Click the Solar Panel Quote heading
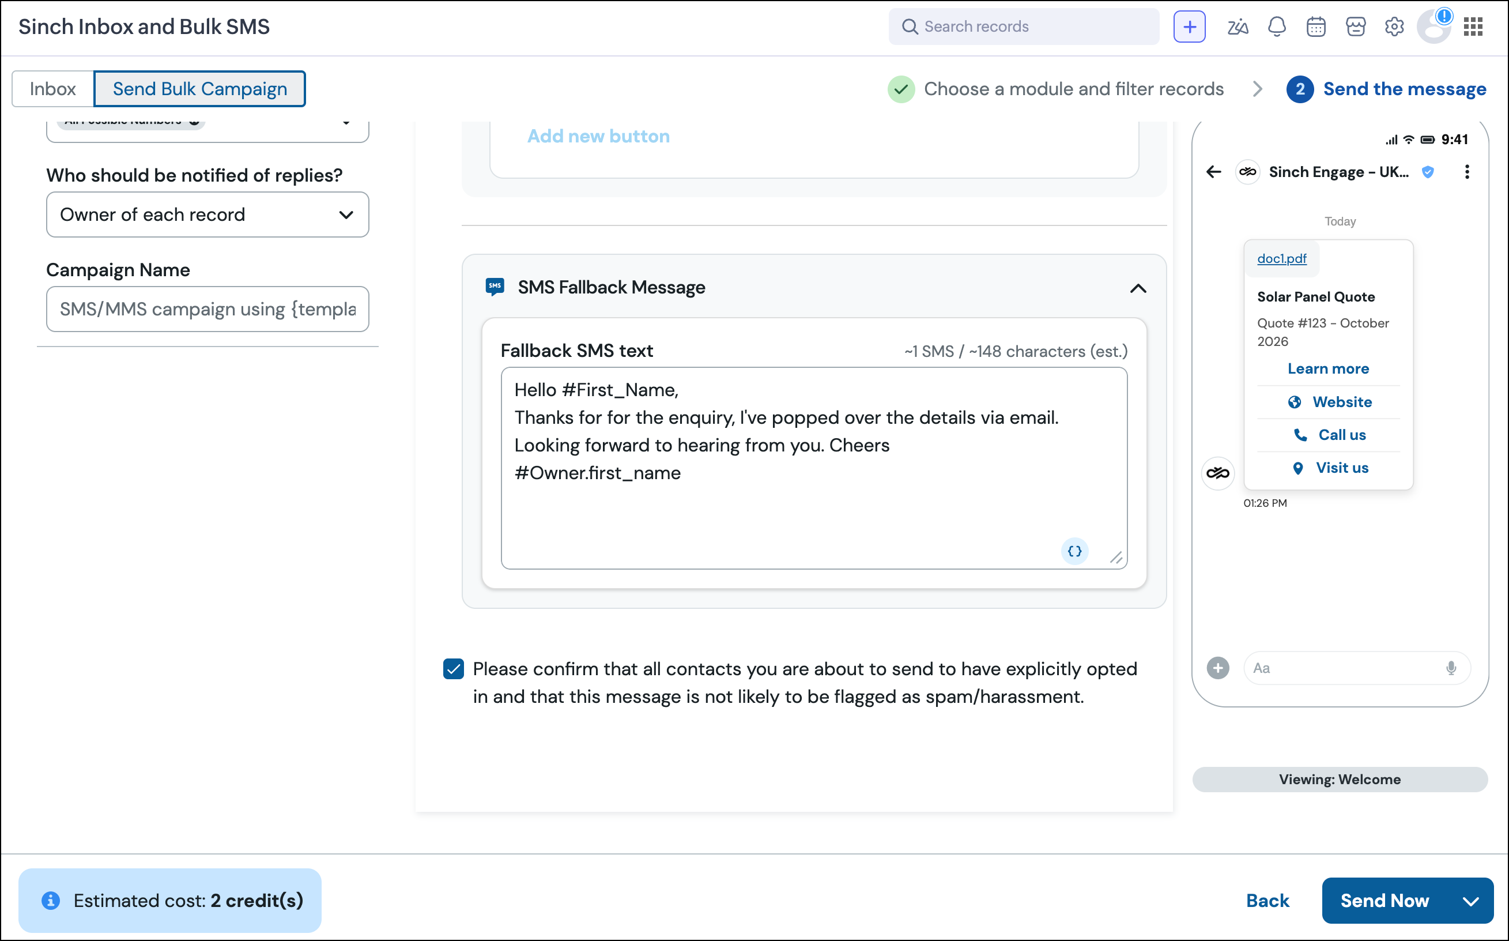The width and height of the screenshot is (1509, 941). (1315, 297)
